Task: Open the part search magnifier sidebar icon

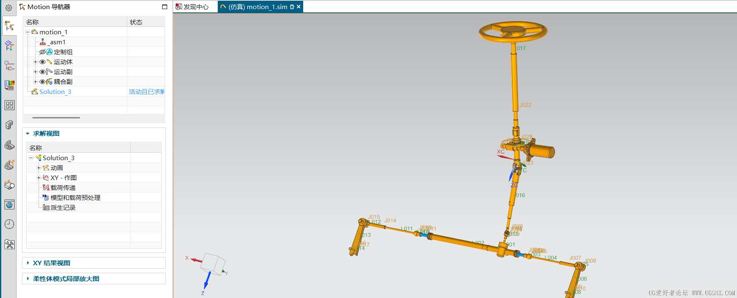Action: tap(9, 185)
